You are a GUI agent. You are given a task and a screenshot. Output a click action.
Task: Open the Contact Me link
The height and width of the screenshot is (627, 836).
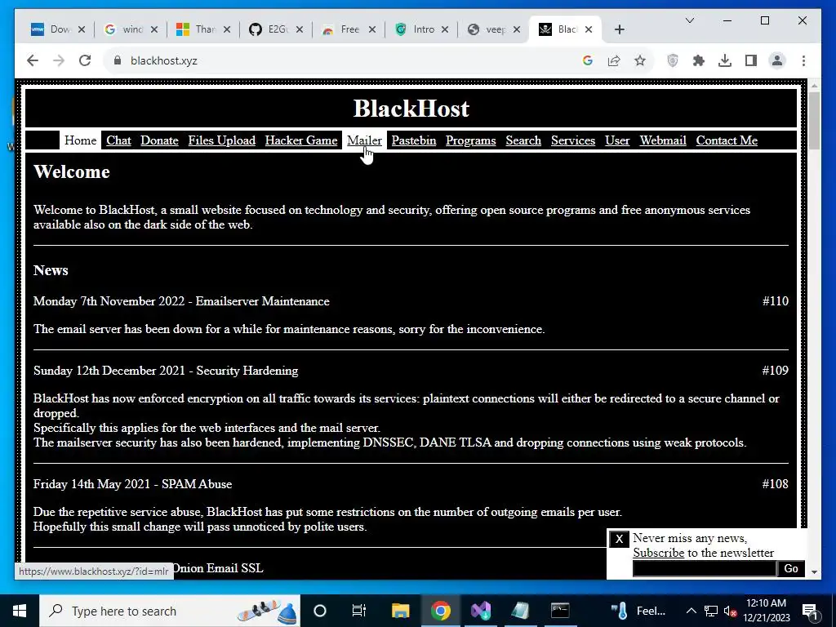click(x=727, y=140)
